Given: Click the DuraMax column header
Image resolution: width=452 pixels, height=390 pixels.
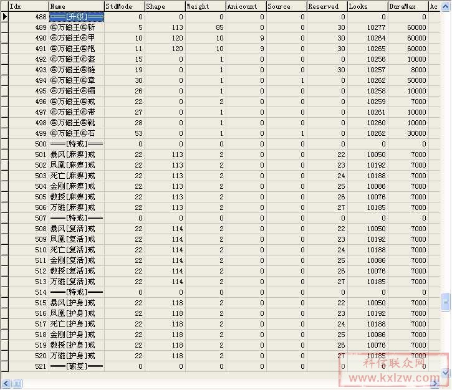Looking at the screenshot, I should pos(408,6).
